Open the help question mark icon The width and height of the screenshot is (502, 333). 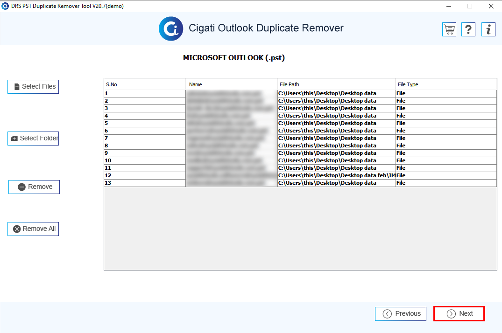pyautogui.click(x=468, y=29)
